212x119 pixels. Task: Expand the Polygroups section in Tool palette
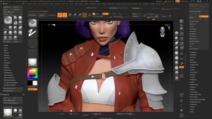coord(193,80)
